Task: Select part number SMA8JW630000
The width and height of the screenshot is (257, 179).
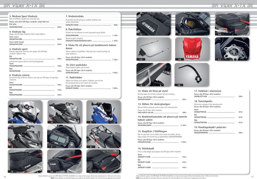Action: pyautogui.click(x=145, y=125)
